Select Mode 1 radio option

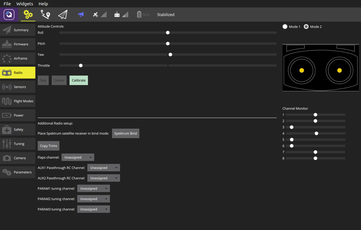pyautogui.click(x=285, y=27)
